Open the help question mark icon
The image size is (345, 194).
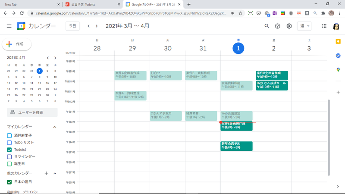click(x=277, y=26)
